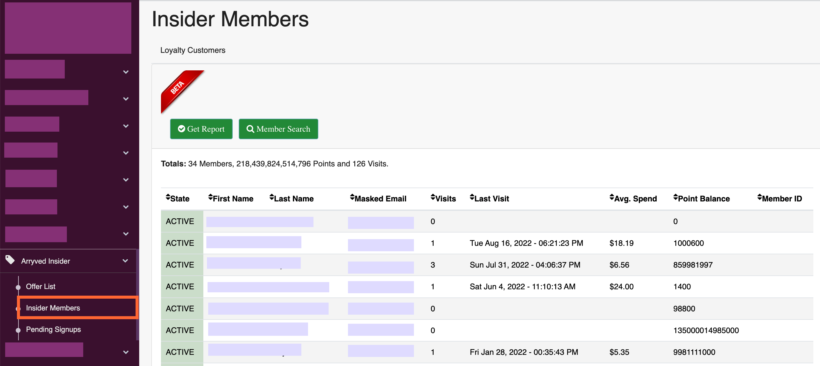Click the $5.35 average spend value
Image resolution: width=820 pixels, height=366 pixels.
click(619, 352)
